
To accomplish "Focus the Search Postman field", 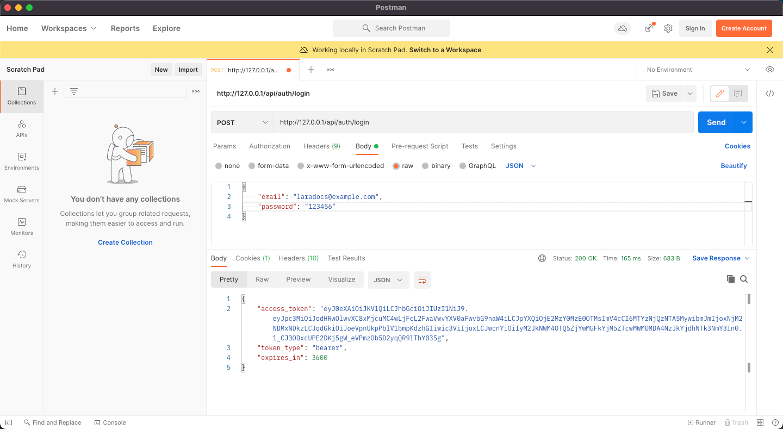I will click(x=391, y=28).
